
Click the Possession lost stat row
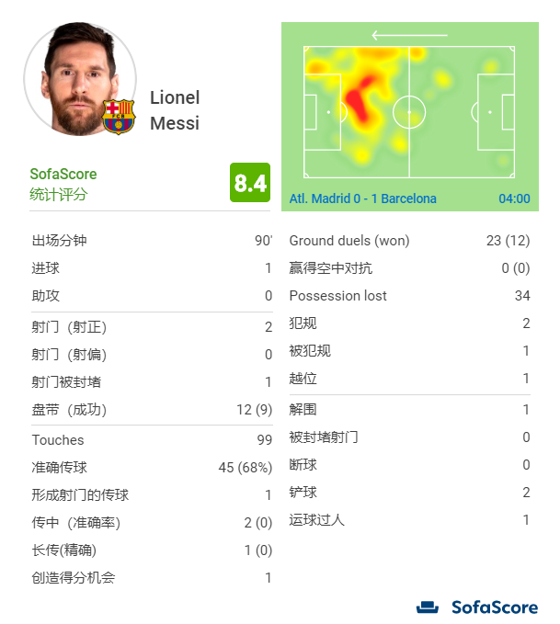point(409,296)
